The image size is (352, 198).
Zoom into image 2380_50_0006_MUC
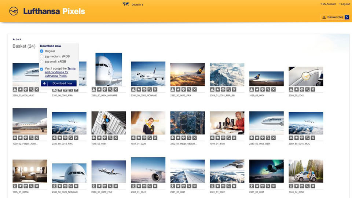click(x=31, y=89)
